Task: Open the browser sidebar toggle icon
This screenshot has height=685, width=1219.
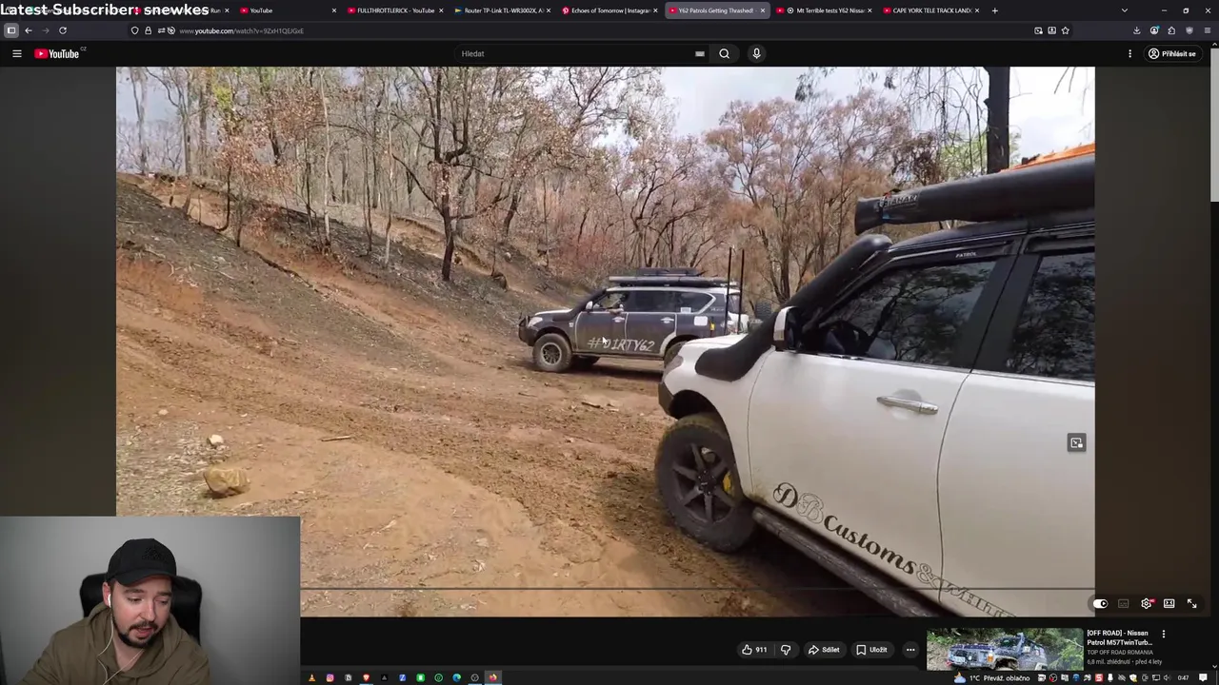Action: point(11,30)
